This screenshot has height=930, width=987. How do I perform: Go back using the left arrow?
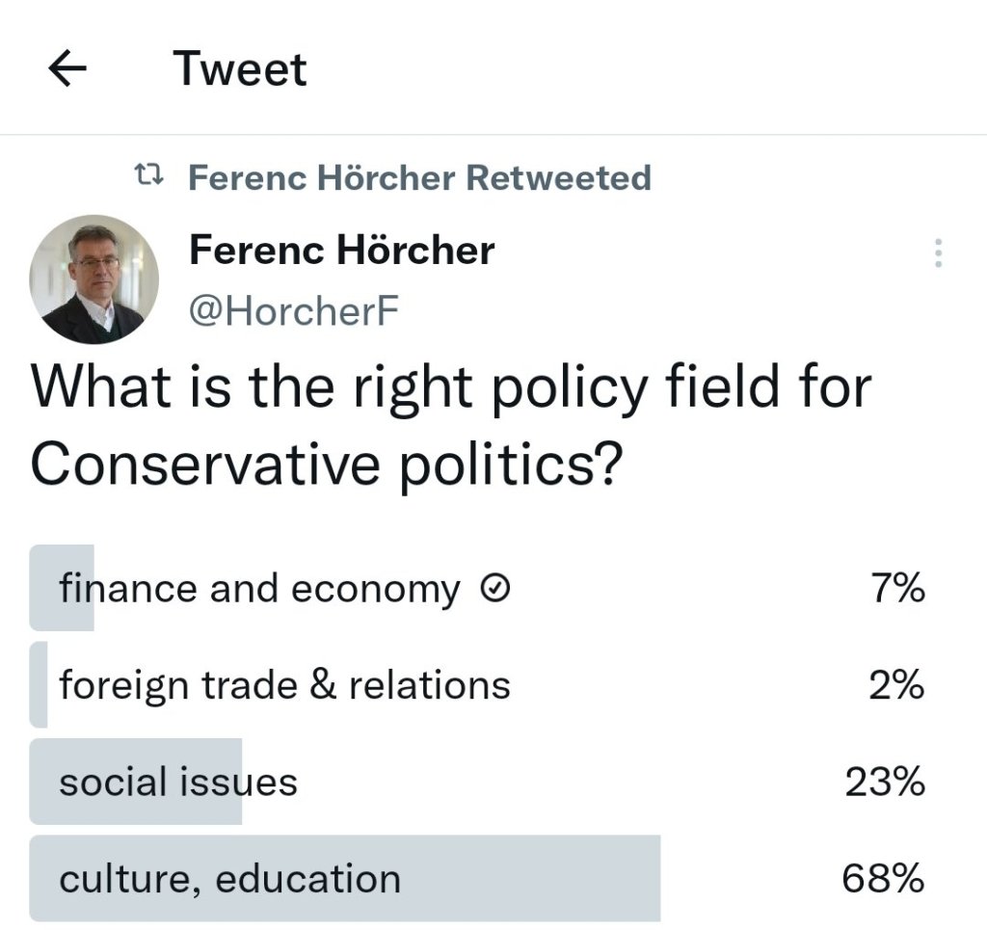point(67,69)
